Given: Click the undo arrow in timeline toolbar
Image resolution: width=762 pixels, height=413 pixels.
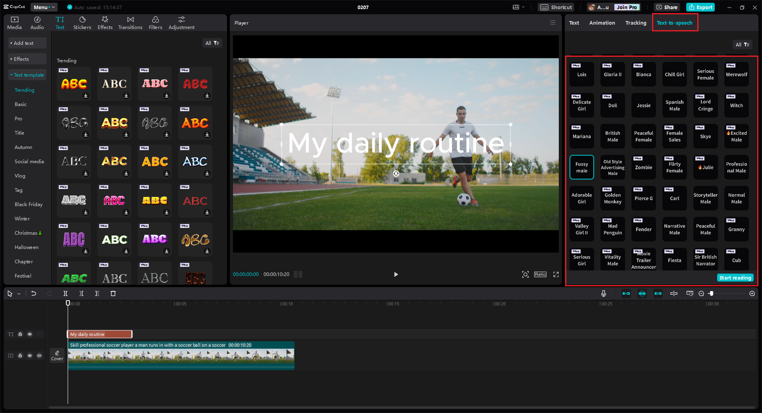Looking at the screenshot, I should pos(34,293).
